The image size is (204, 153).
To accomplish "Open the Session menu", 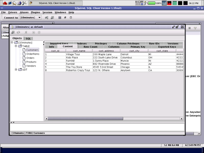I will [47, 12].
